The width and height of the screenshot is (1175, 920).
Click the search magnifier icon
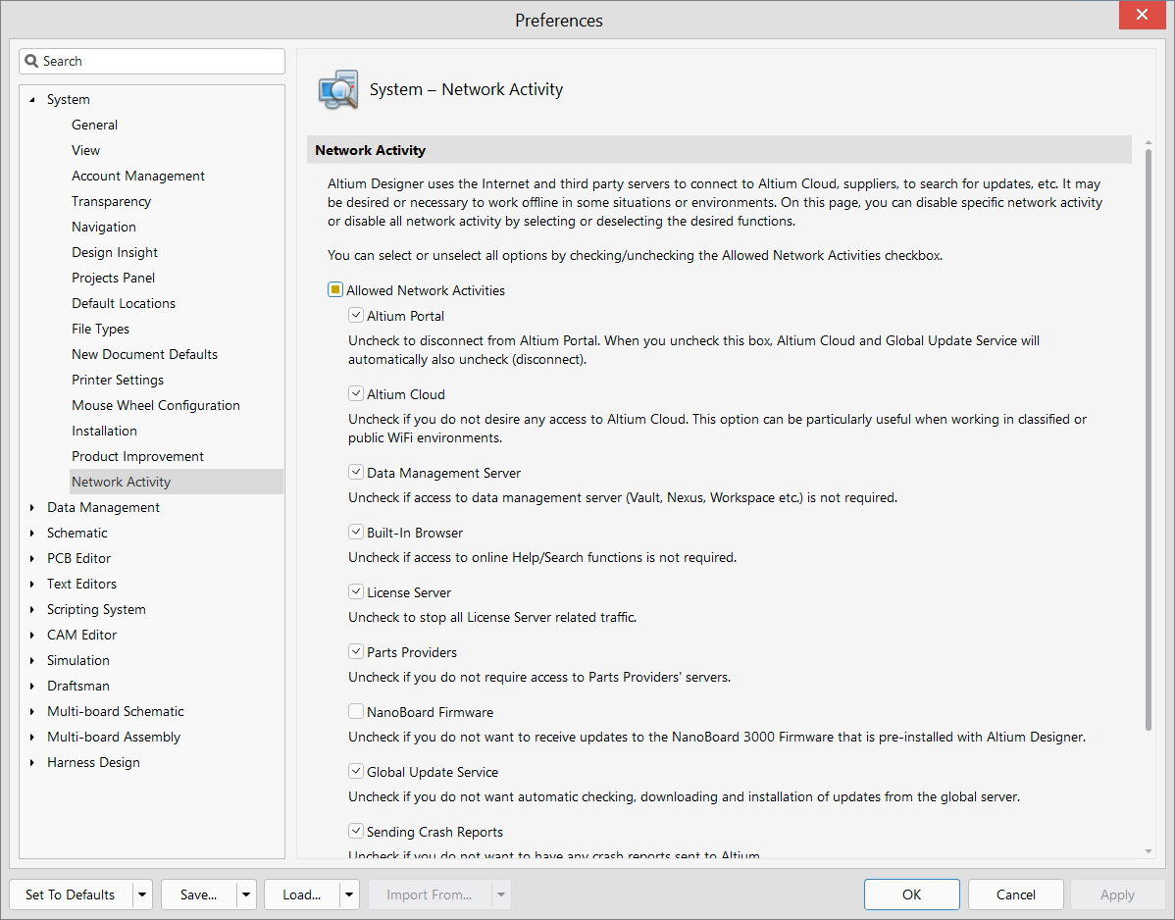(31, 61)
